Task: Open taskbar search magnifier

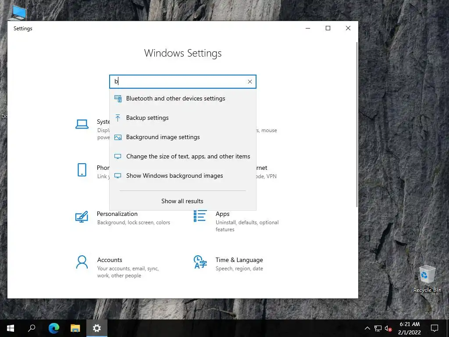Action: [32, 328]
